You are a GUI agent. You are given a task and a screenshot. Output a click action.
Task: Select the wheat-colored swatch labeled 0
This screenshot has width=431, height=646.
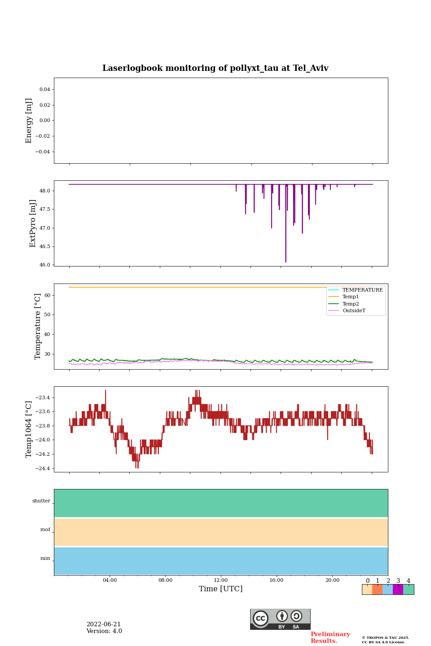coord(367,589)
